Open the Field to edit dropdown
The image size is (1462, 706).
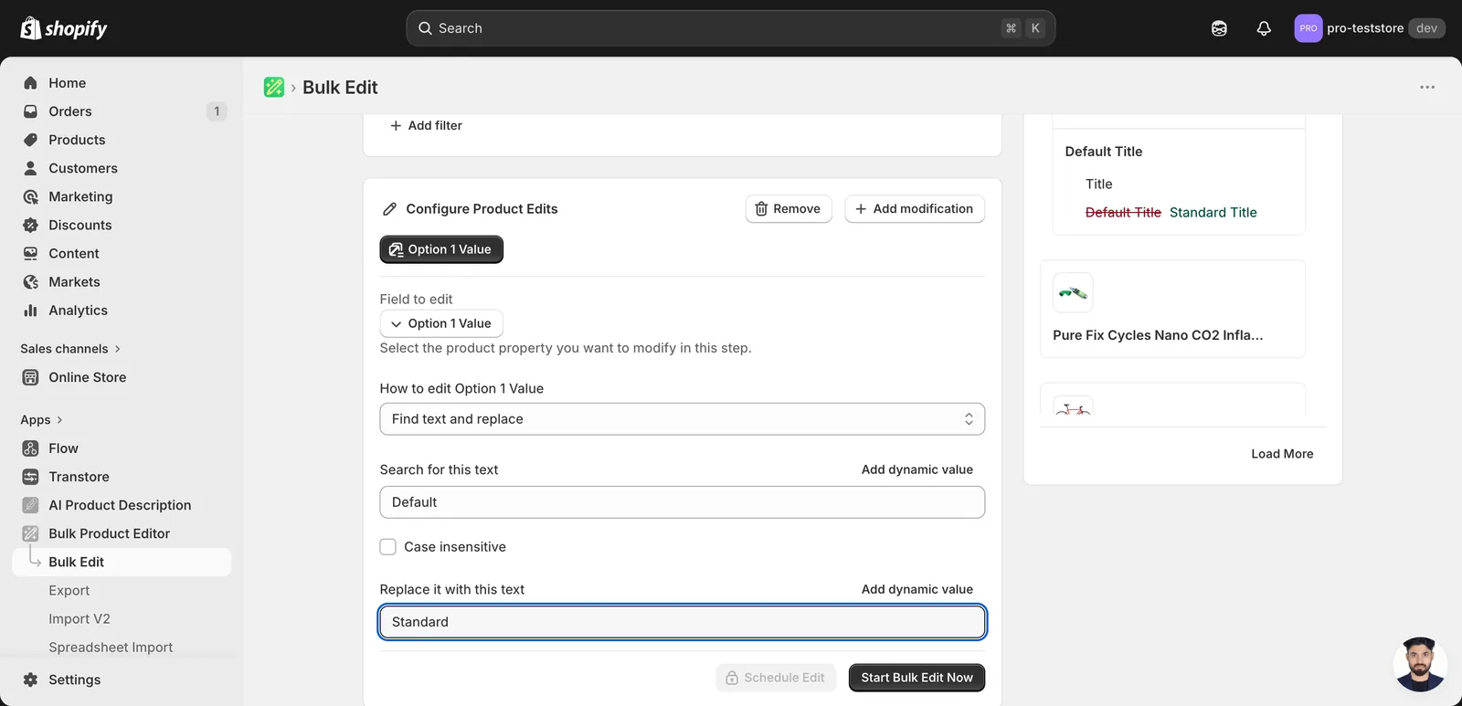(441, 323)
